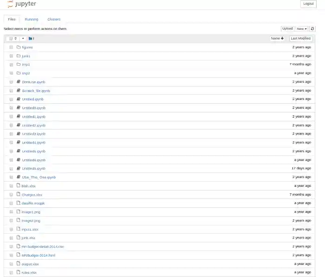
Task: Click the root folder breadcrumb icon
Action: (x=31, y=39)
